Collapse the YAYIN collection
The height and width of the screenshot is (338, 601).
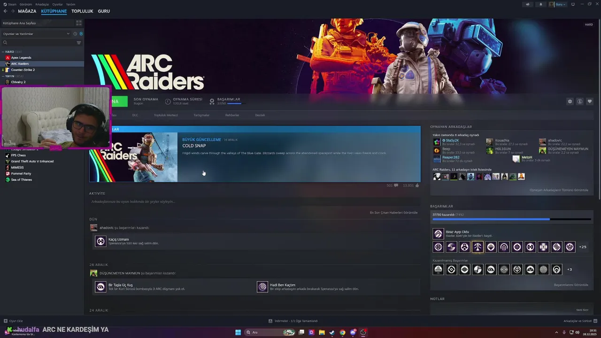pyautogui.click(x=3, y=76)
